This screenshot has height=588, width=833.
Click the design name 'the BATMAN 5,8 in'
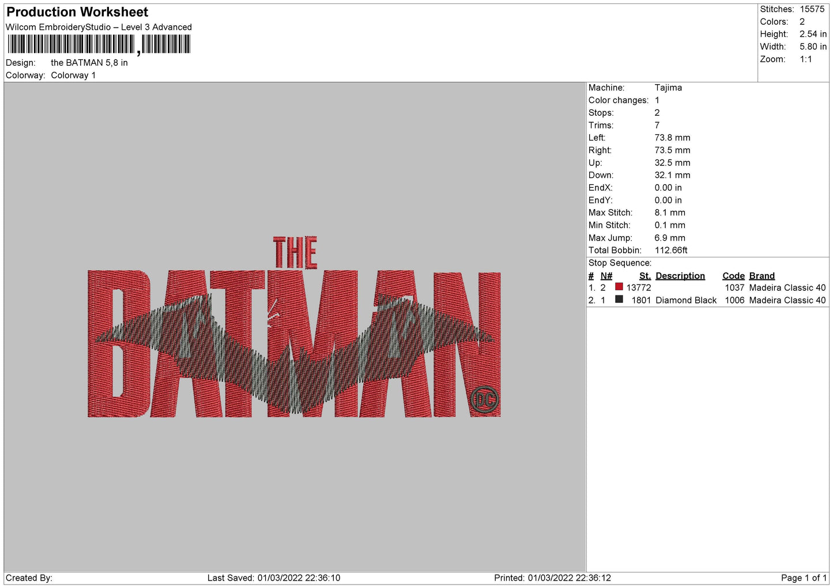tap(89, 63)
